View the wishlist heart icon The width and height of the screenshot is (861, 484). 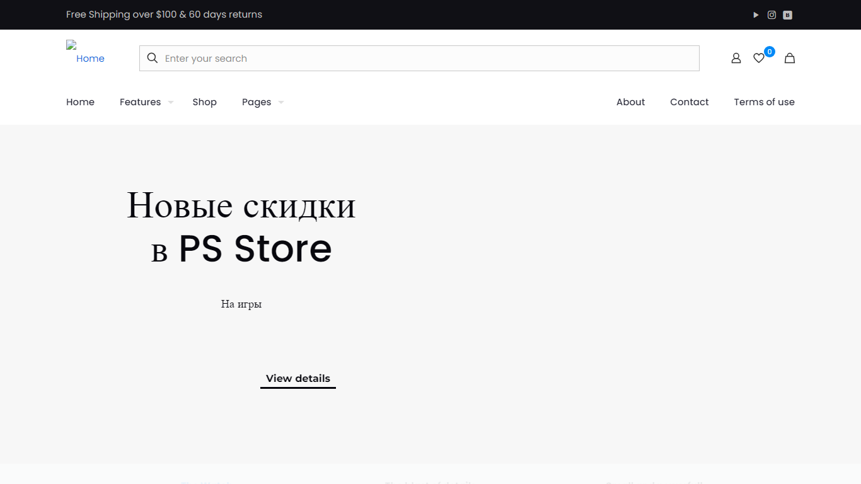759,58
